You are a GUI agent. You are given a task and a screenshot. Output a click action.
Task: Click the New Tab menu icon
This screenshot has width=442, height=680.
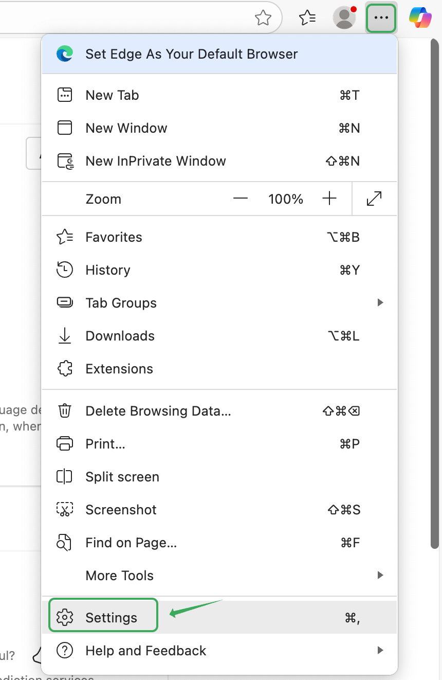[x=65, y=95]
